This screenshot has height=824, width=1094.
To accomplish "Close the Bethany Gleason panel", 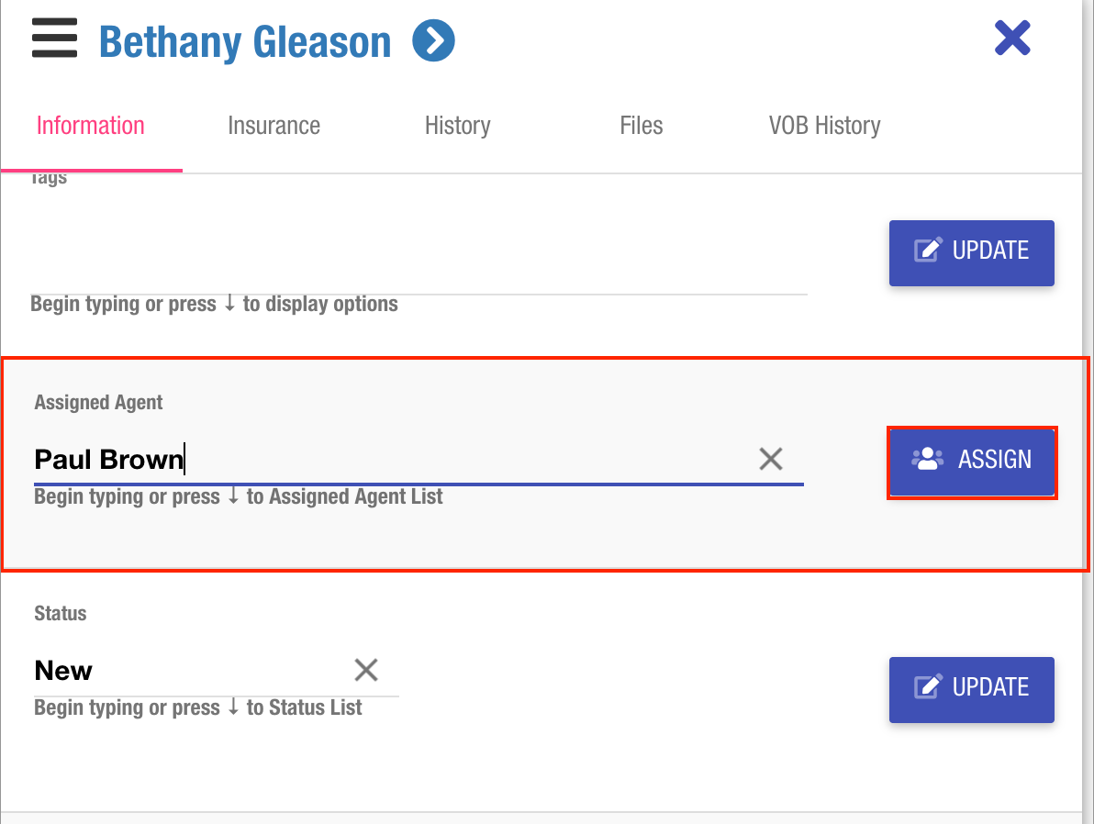I will [1012, 39].
